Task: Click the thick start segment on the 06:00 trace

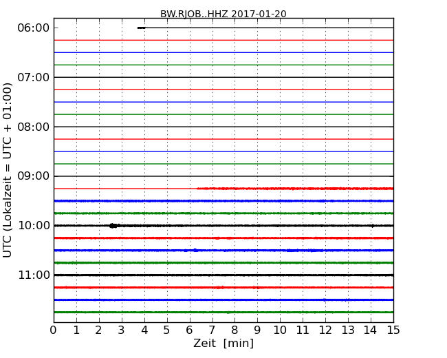Action: click(142, 28)
